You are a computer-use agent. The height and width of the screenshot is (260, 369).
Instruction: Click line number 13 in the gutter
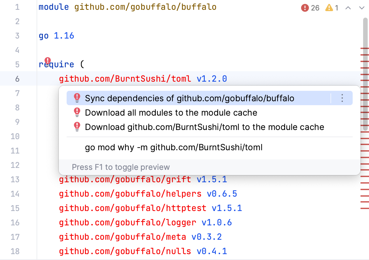(x=15, y=180)
